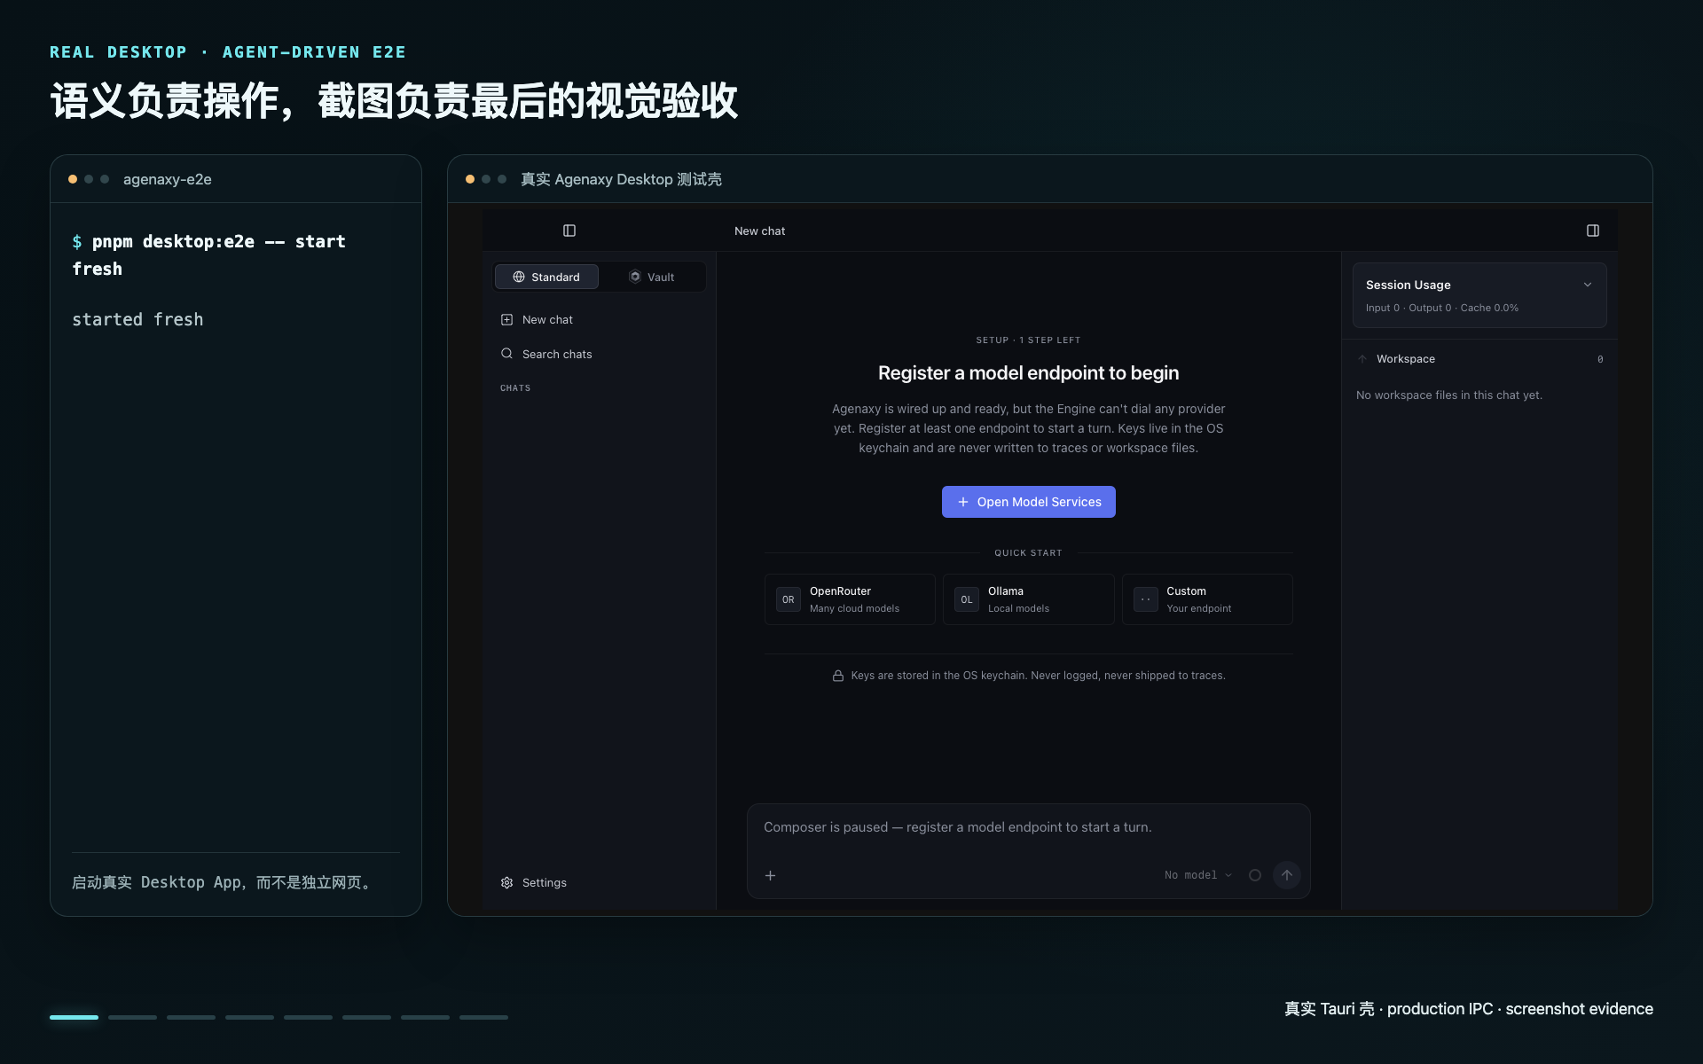Image resolution: width=1703 pixels, height=1064 pixels.
Task: Click the OL badge icon
Action: (x=967, y=599)
